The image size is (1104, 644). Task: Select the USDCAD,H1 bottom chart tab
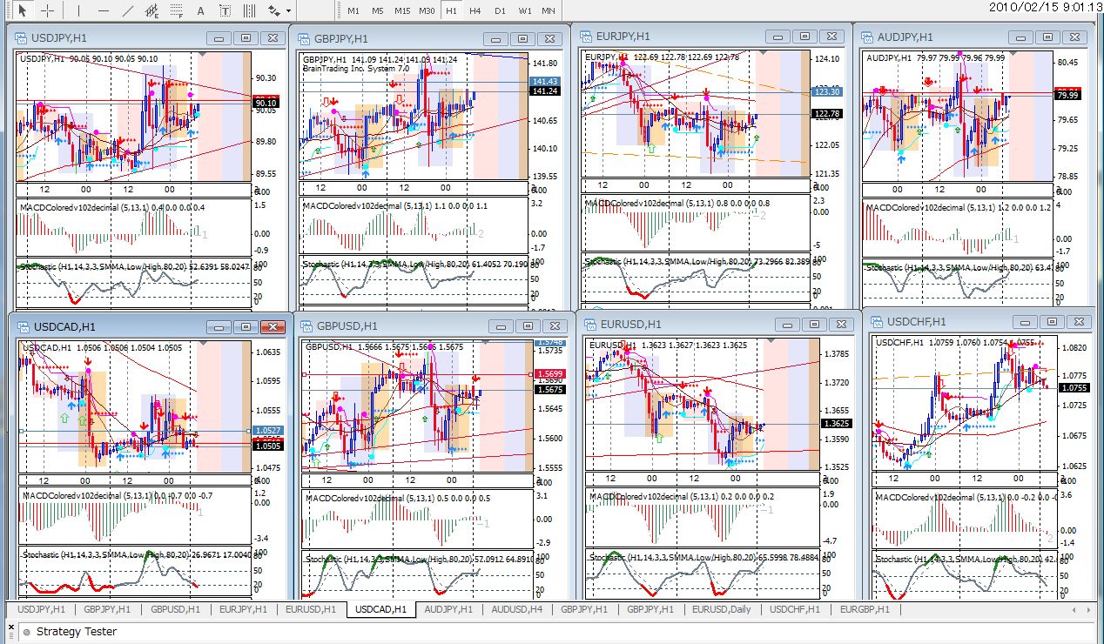(380, 609)
